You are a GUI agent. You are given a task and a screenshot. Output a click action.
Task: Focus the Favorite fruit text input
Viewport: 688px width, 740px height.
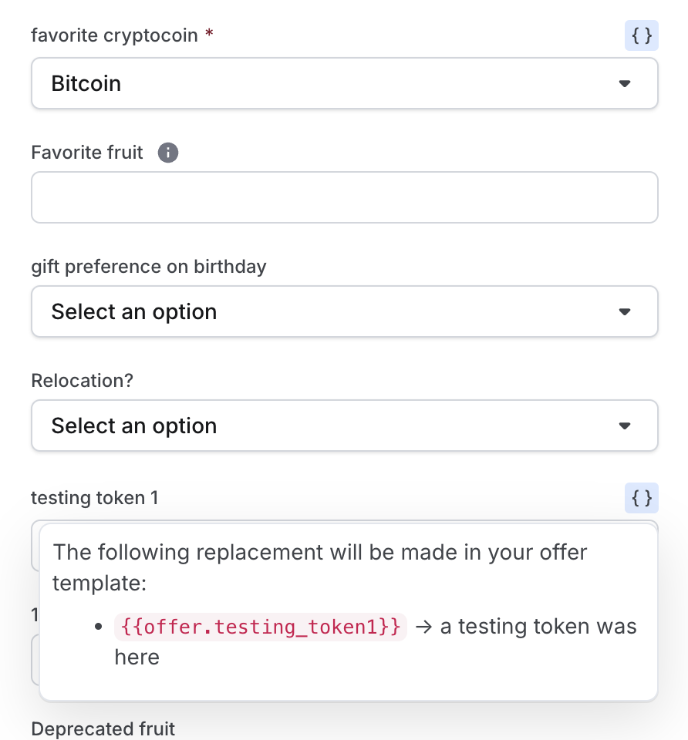tap(345, 197)
